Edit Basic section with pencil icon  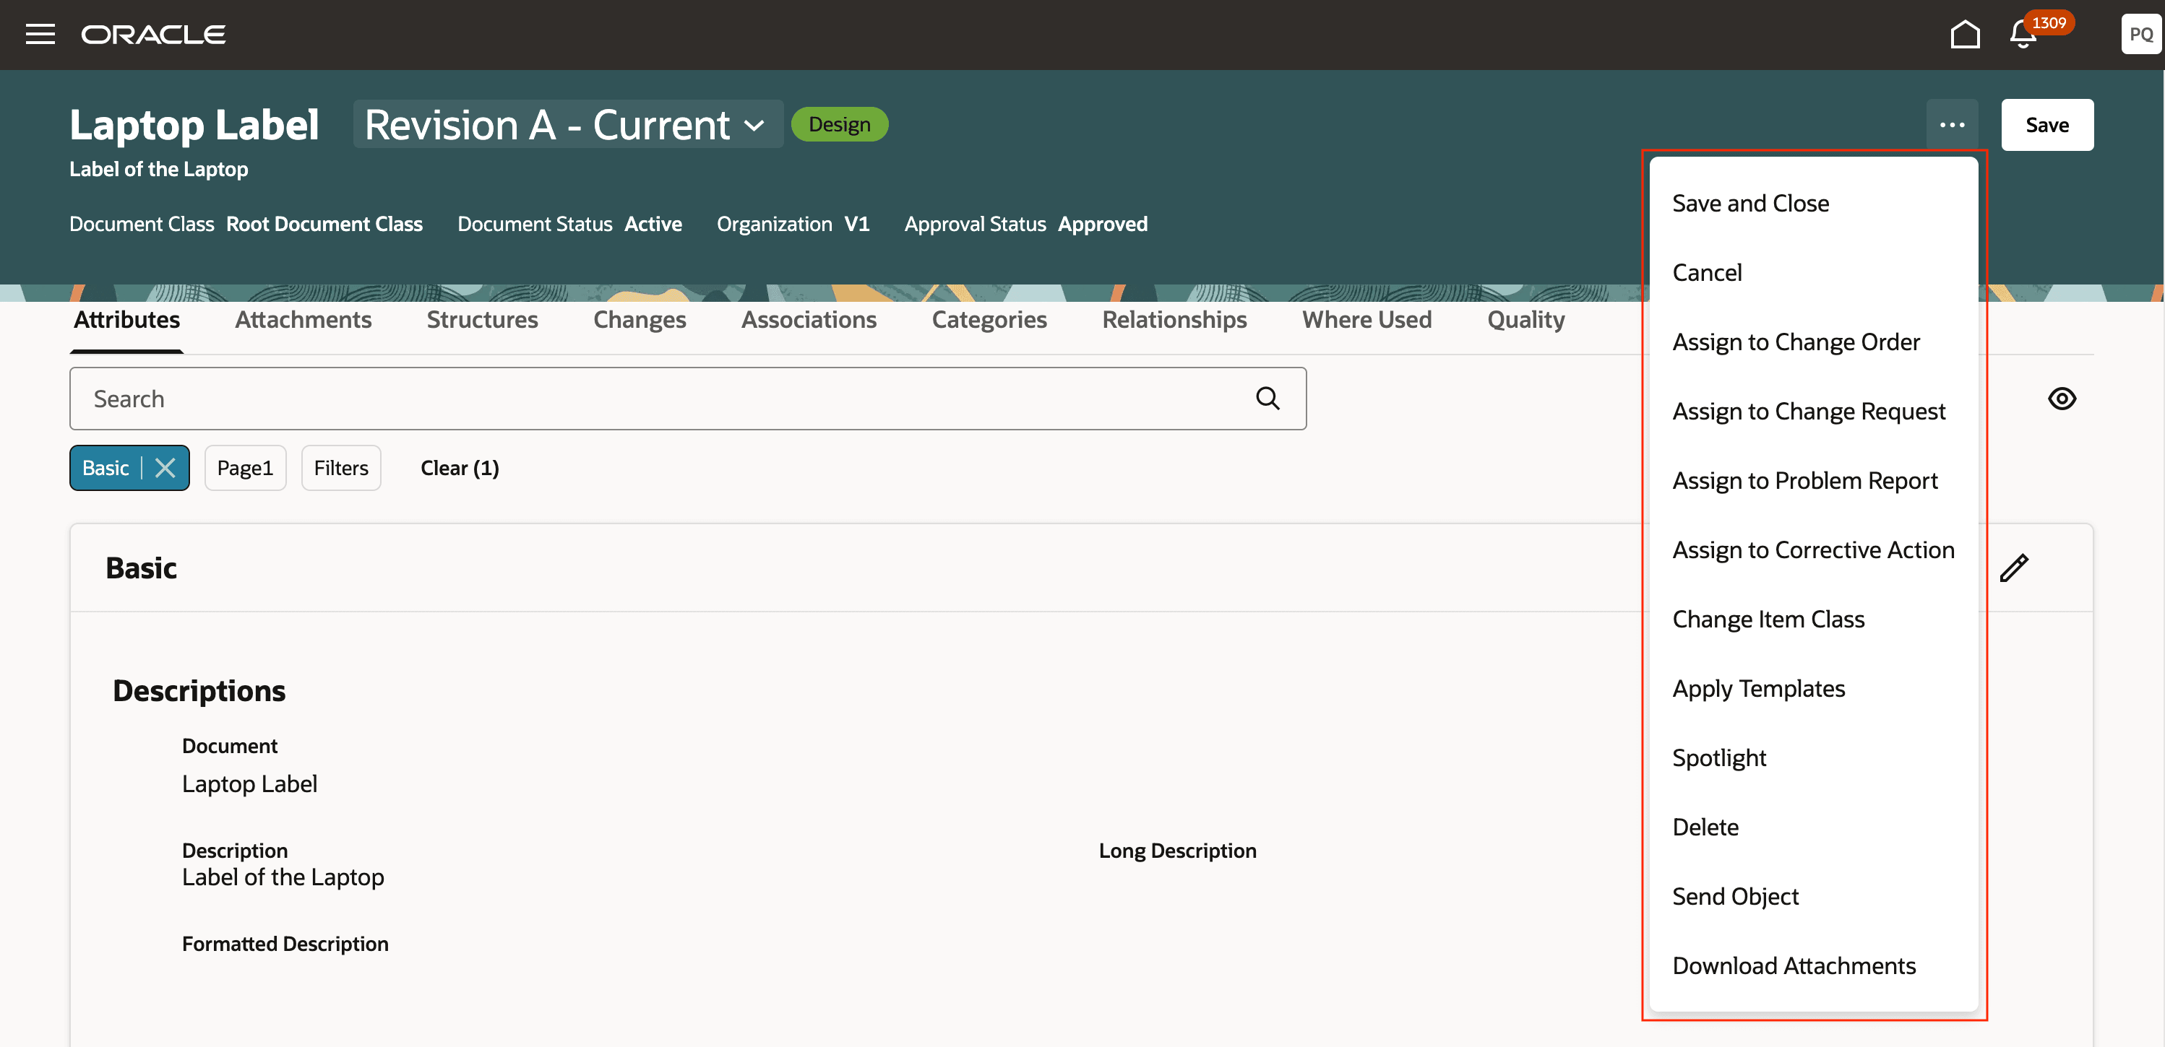pos(2014,568)
